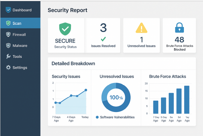Click the Malware shield icon
203x136 pixels.
click(x=8, y=45)
